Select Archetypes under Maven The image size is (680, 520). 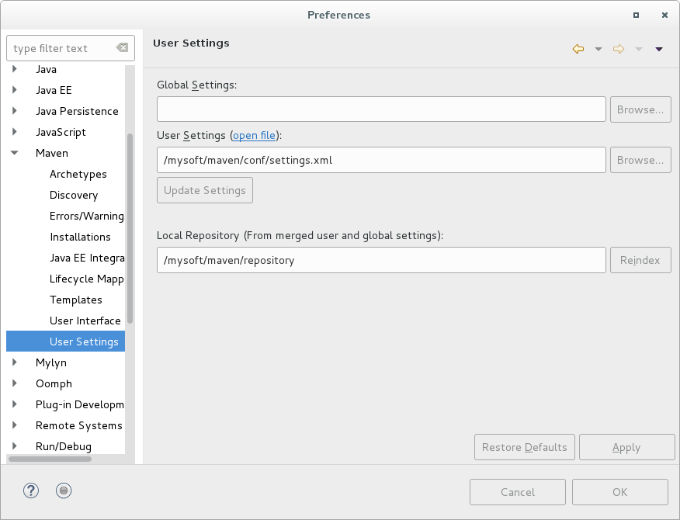tap(78, 175)
